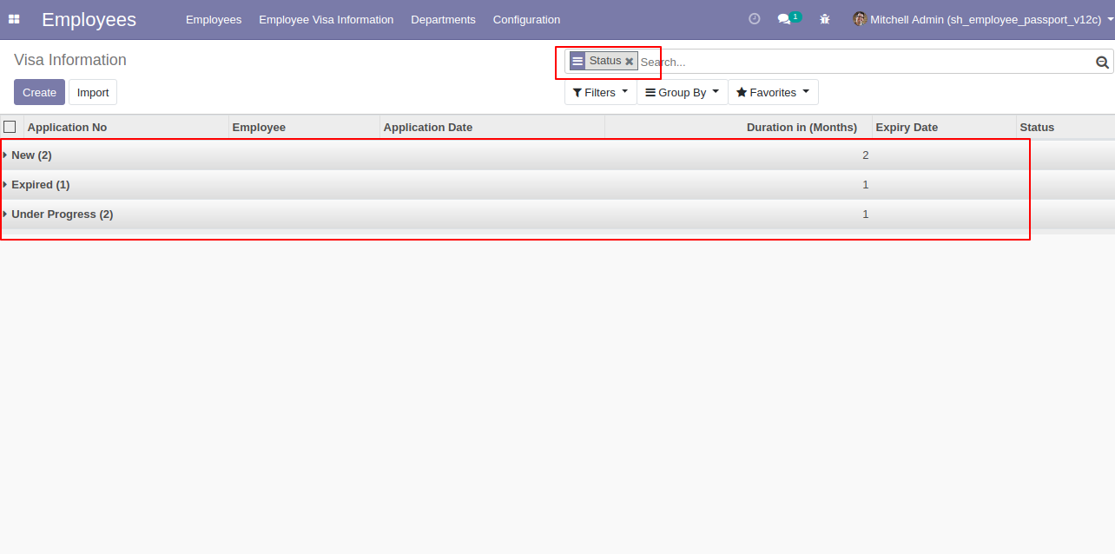This screenshot has height=554, width=1115.
Task: Focus the Search input field
Action: tap(864, 62)
